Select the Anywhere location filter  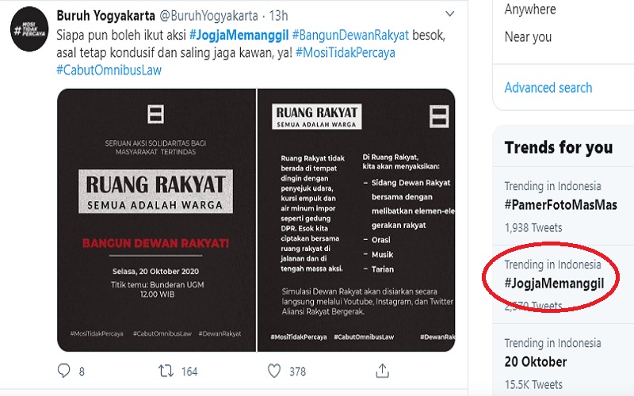pos(530,9)
